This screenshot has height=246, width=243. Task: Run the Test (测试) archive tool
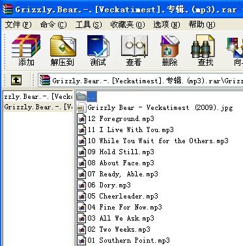(x=98, y=50)
